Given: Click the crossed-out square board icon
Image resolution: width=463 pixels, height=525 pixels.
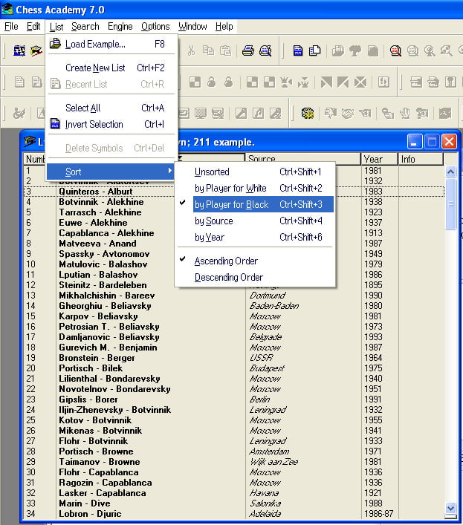Looking at the screenshot, I should coord(360,82).
